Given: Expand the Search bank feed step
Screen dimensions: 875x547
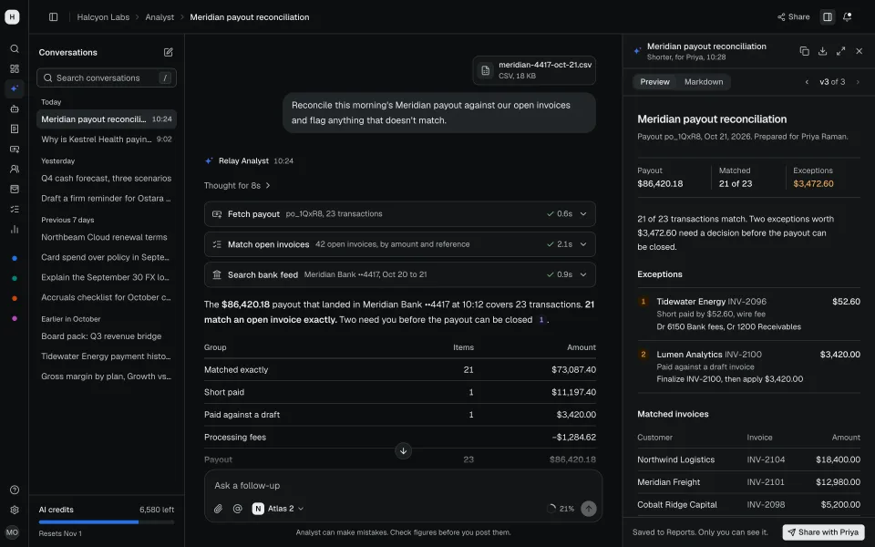Looking at the screenshot, I should click(x=399, y=274).
